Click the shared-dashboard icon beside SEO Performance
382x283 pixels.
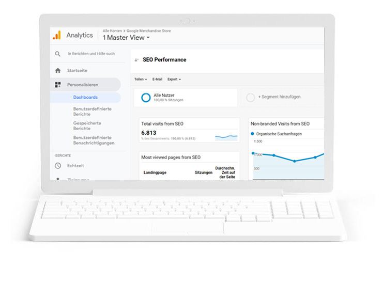(136, 60)
